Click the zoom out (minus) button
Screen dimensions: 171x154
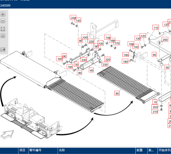tap(3, 21)
